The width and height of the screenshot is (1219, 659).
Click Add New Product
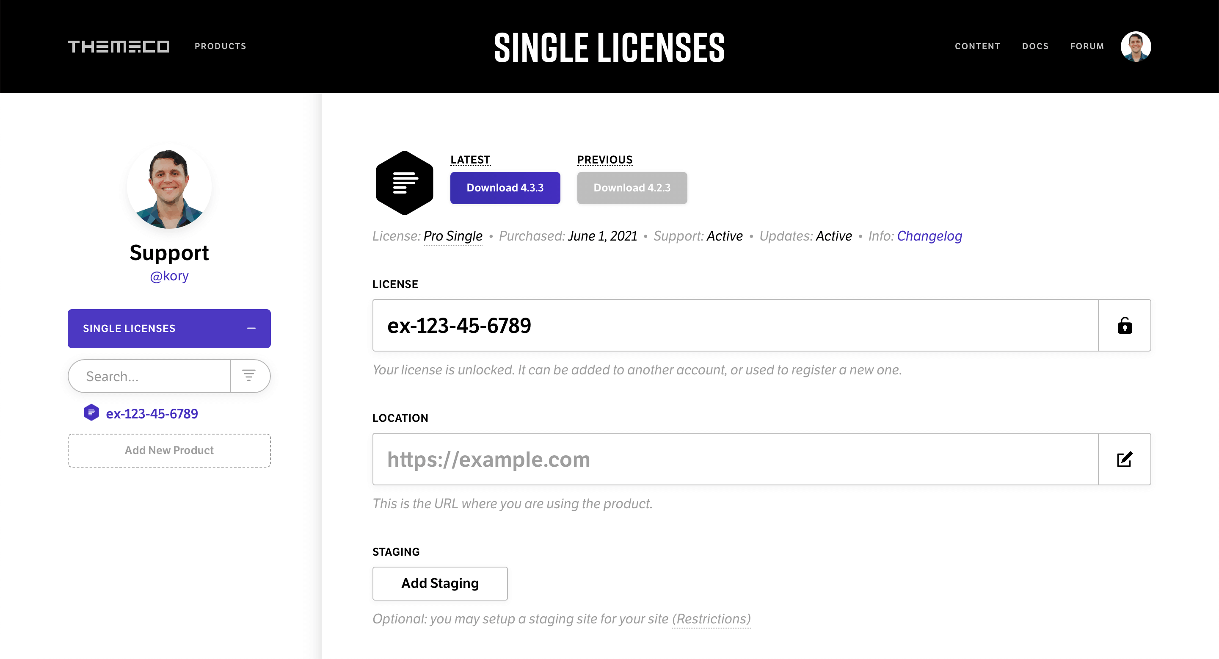[x=169, y=450]
